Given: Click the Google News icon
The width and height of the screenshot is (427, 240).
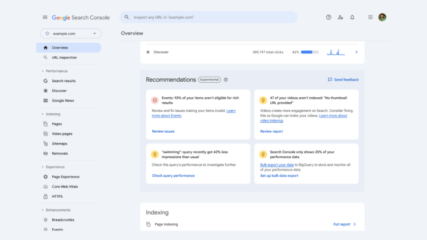Looking at the screenshot, I should [x=46, y=101].
